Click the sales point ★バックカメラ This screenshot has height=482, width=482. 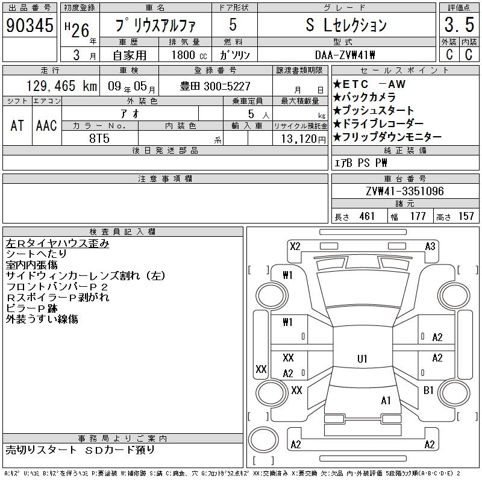pyautogui.click(x=365, y=98)
